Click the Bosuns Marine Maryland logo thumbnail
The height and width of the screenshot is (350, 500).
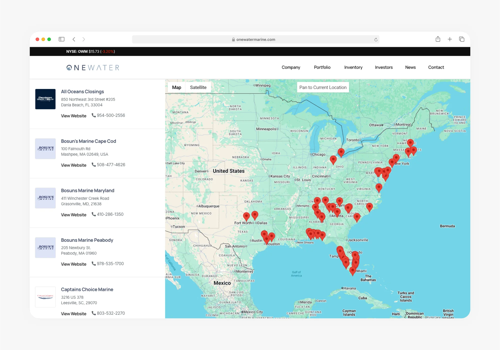coord(45,198)
